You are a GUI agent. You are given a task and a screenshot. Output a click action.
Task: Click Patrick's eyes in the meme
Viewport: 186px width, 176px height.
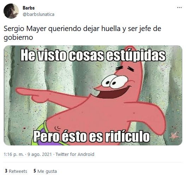point(114,81)
